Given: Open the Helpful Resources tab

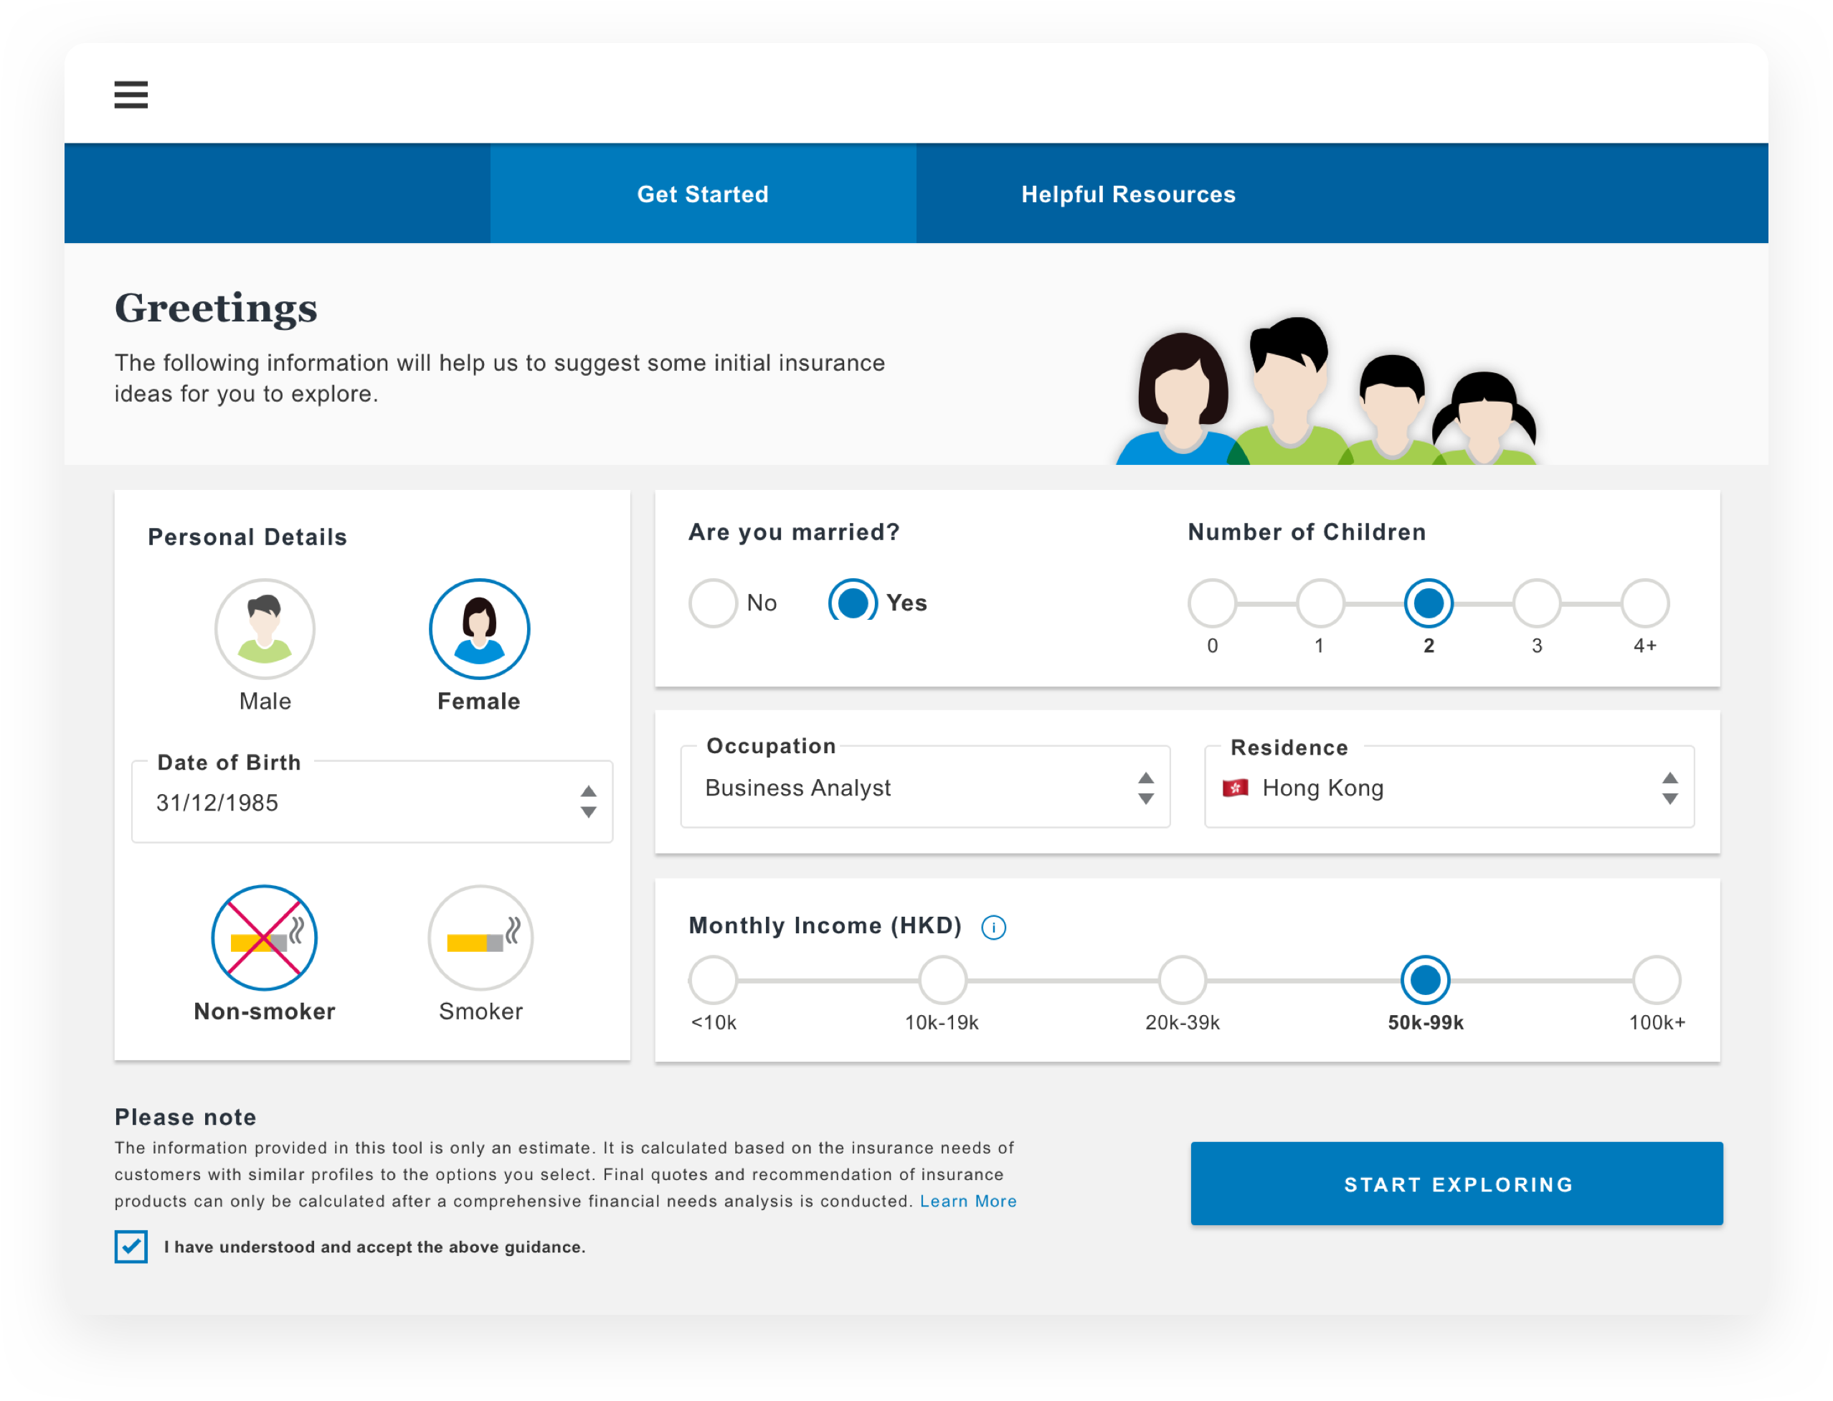Looking at the screenshot, I should pyautogui.click(x=1128, y=194).
